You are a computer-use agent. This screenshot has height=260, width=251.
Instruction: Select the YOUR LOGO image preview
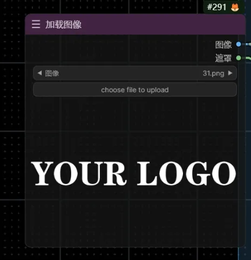click(133, 173)
